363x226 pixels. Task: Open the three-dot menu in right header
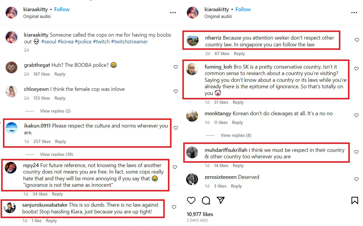354,13
